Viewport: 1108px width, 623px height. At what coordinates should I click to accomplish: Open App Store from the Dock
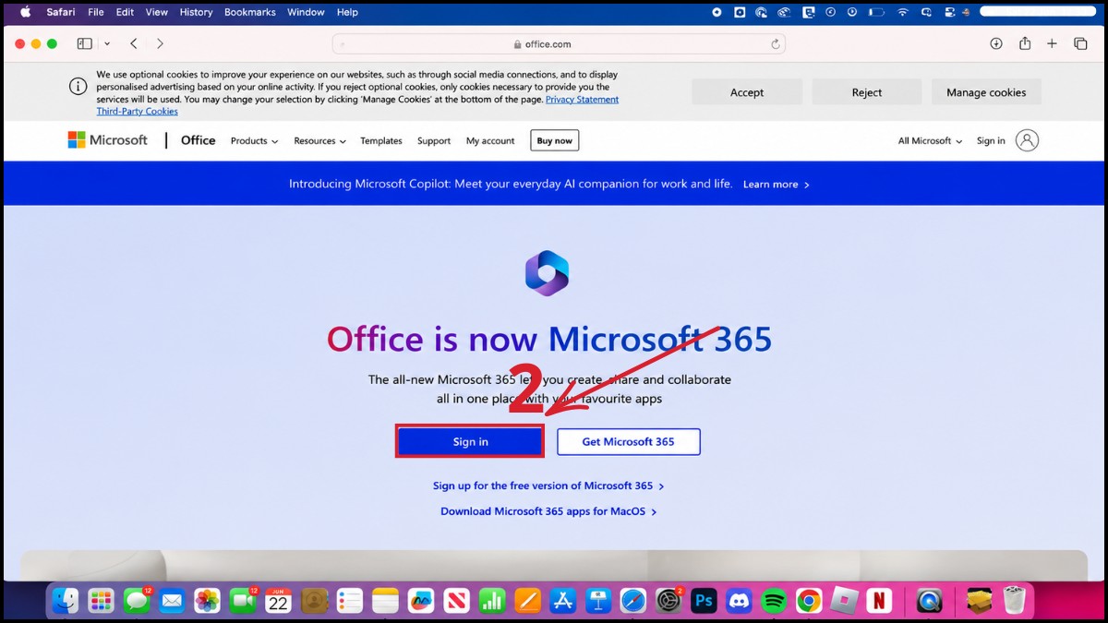(x=562, y=601)
